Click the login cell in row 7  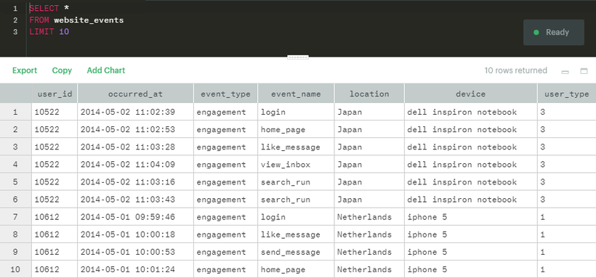[x=296, y=217]
